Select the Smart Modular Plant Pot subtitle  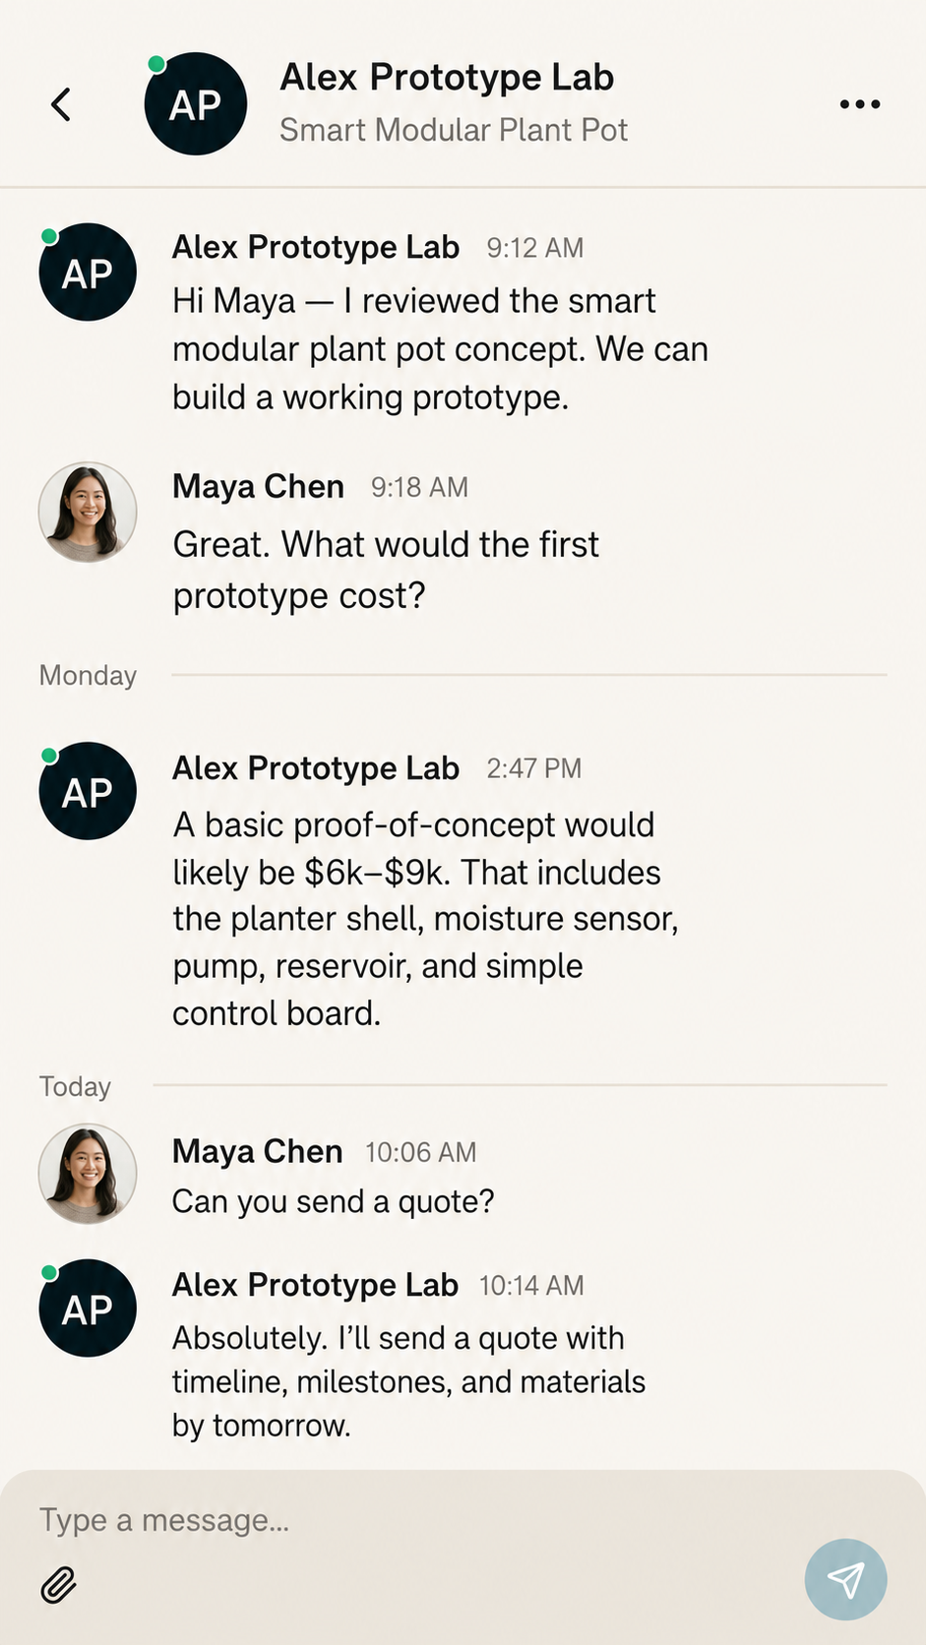pyautogui.click(x=454, y=130)
